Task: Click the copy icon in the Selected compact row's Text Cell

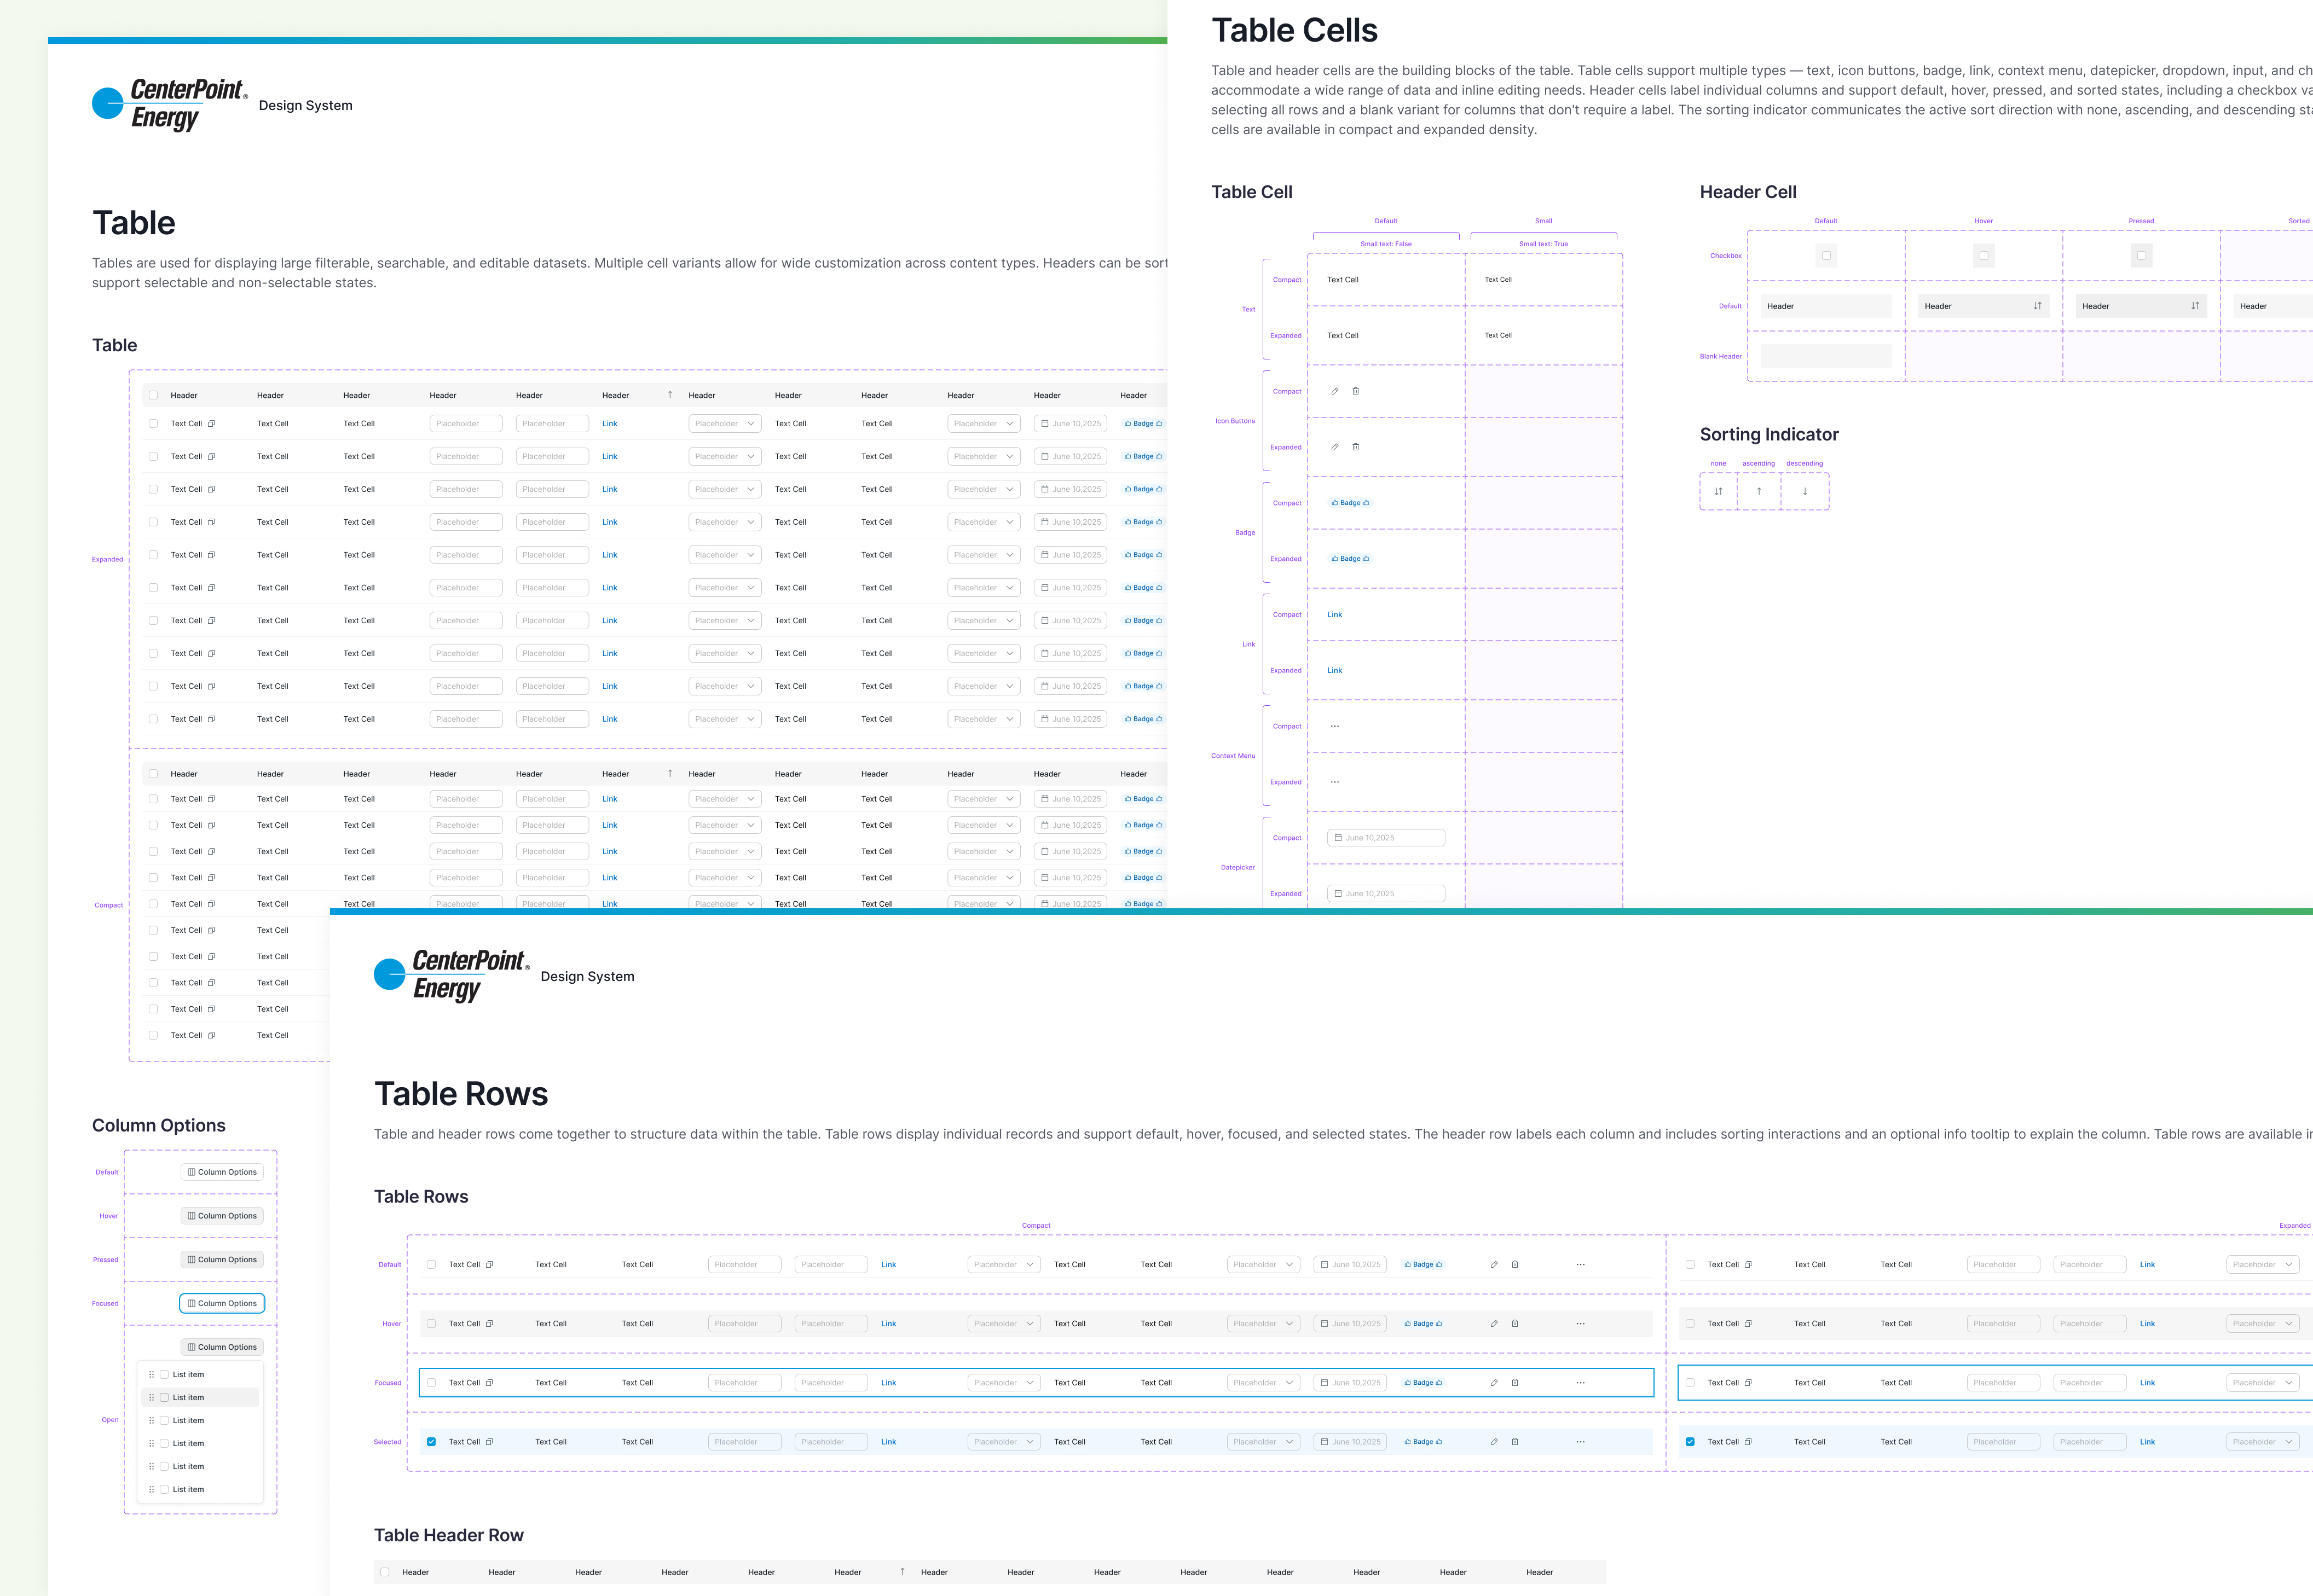Action: (489, 1442)
